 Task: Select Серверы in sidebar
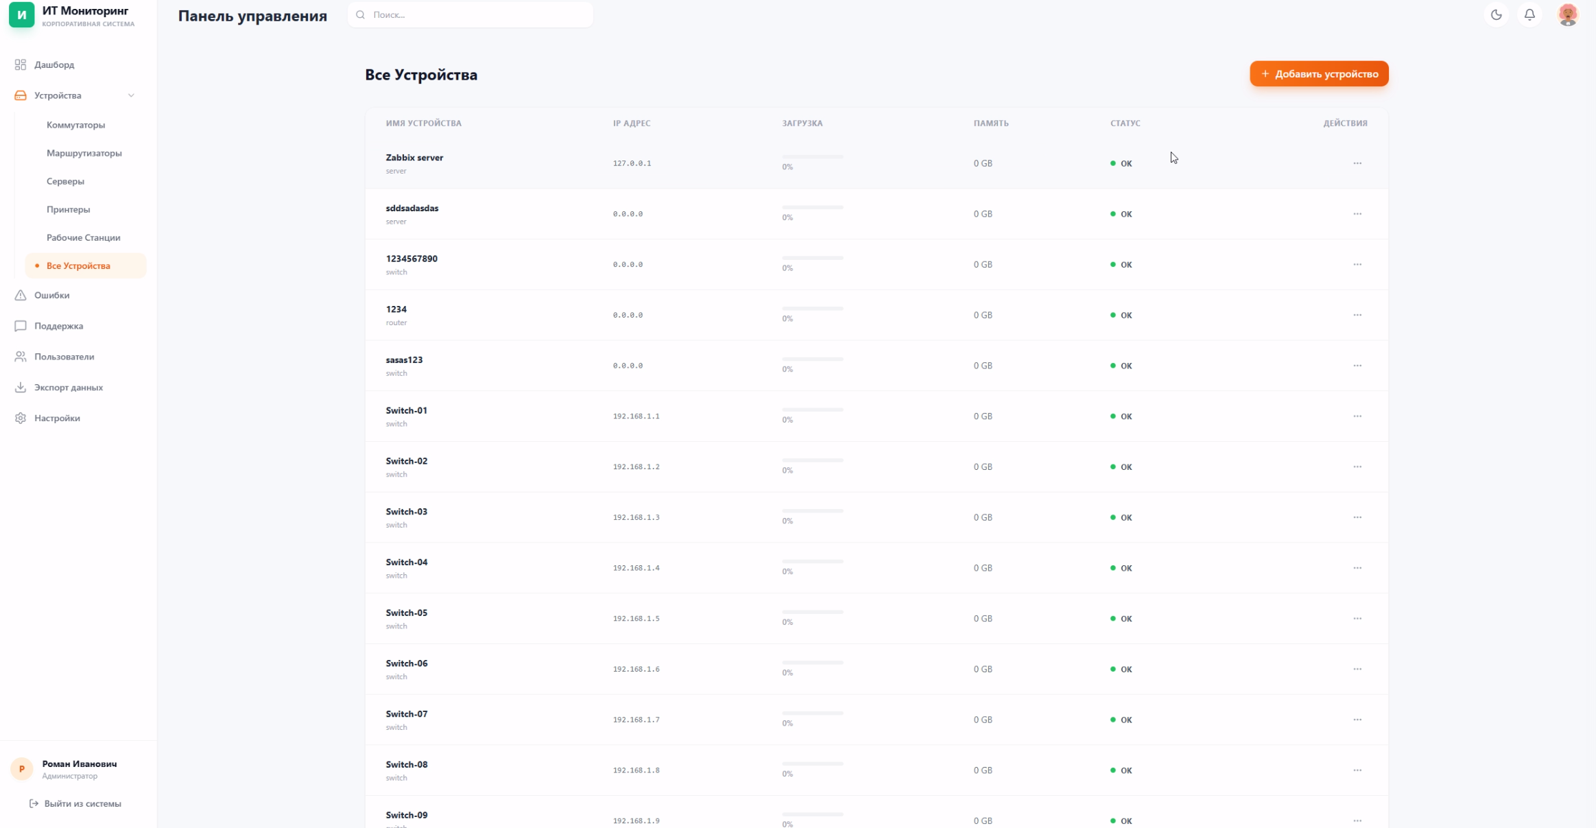[65, 181]
